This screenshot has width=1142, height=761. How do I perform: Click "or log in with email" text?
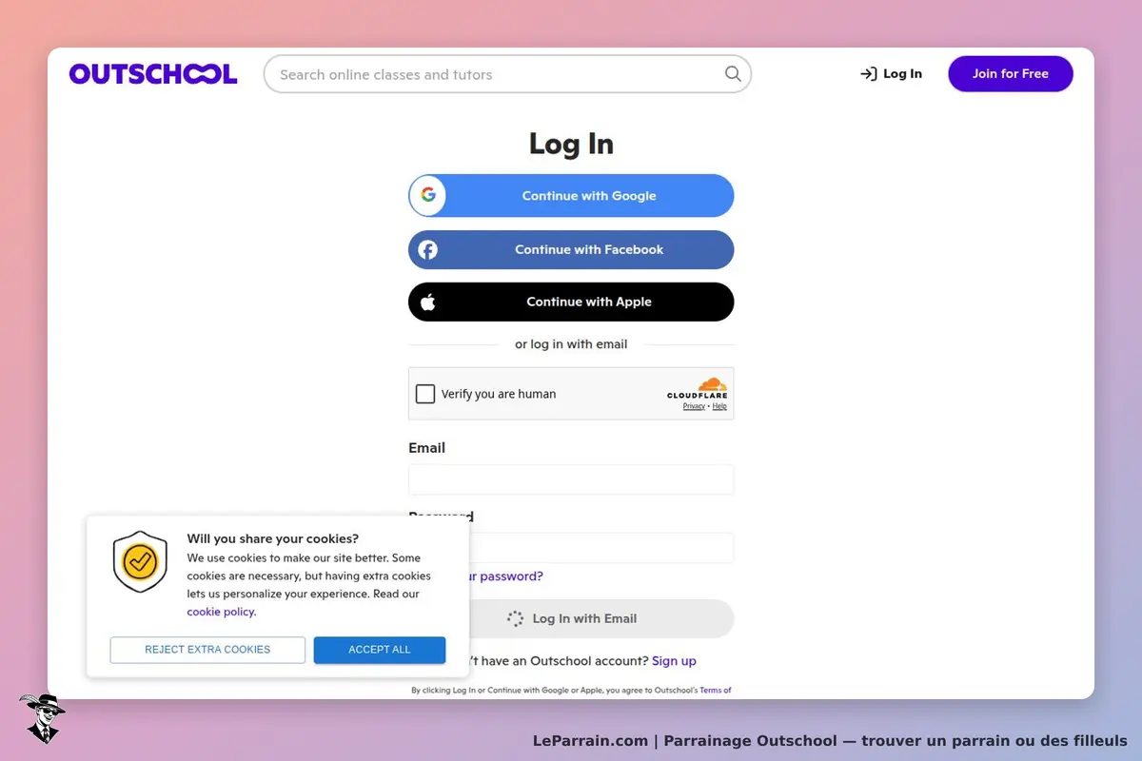point(571,344)
